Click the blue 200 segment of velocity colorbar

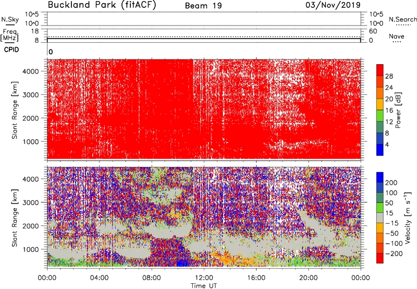click(380, 177)
